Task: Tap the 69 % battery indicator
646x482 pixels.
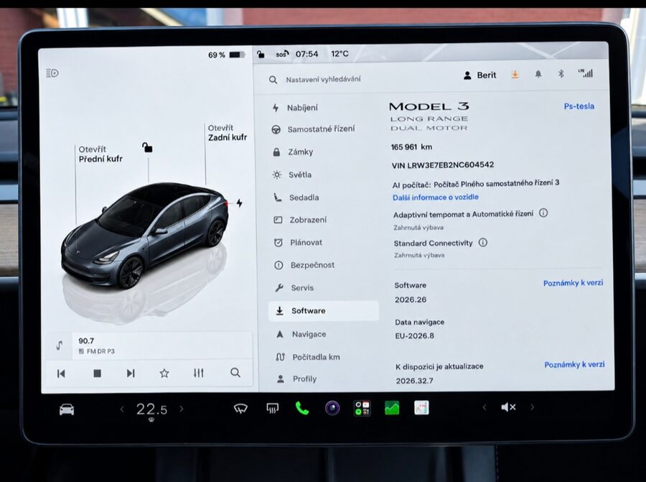Action: 226,55
